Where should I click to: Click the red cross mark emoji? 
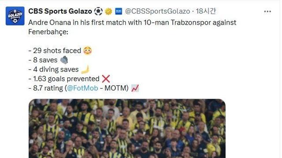pos(106,79)
